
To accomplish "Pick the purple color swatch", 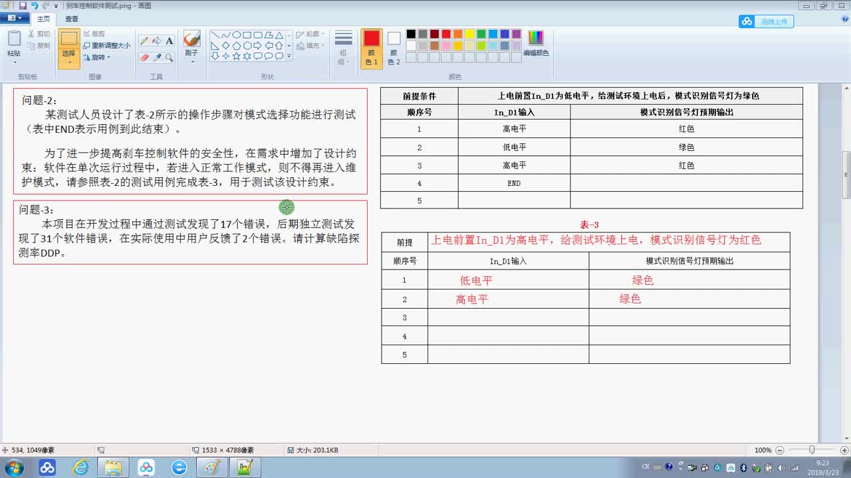I will (517, 34).
